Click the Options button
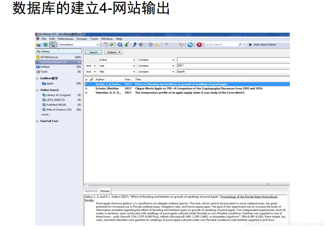 tap(113, 52)
